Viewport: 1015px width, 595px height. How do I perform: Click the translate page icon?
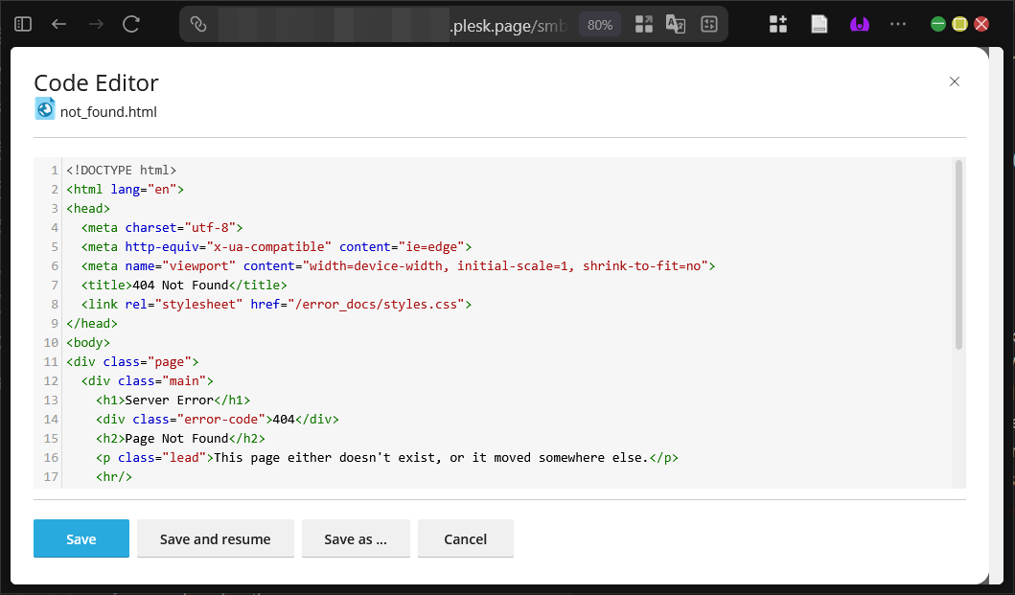(675, 25)
